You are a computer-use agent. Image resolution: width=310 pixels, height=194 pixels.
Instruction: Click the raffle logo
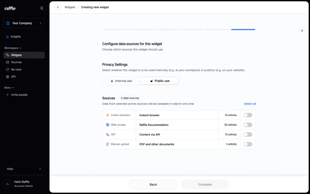[10, 8]
